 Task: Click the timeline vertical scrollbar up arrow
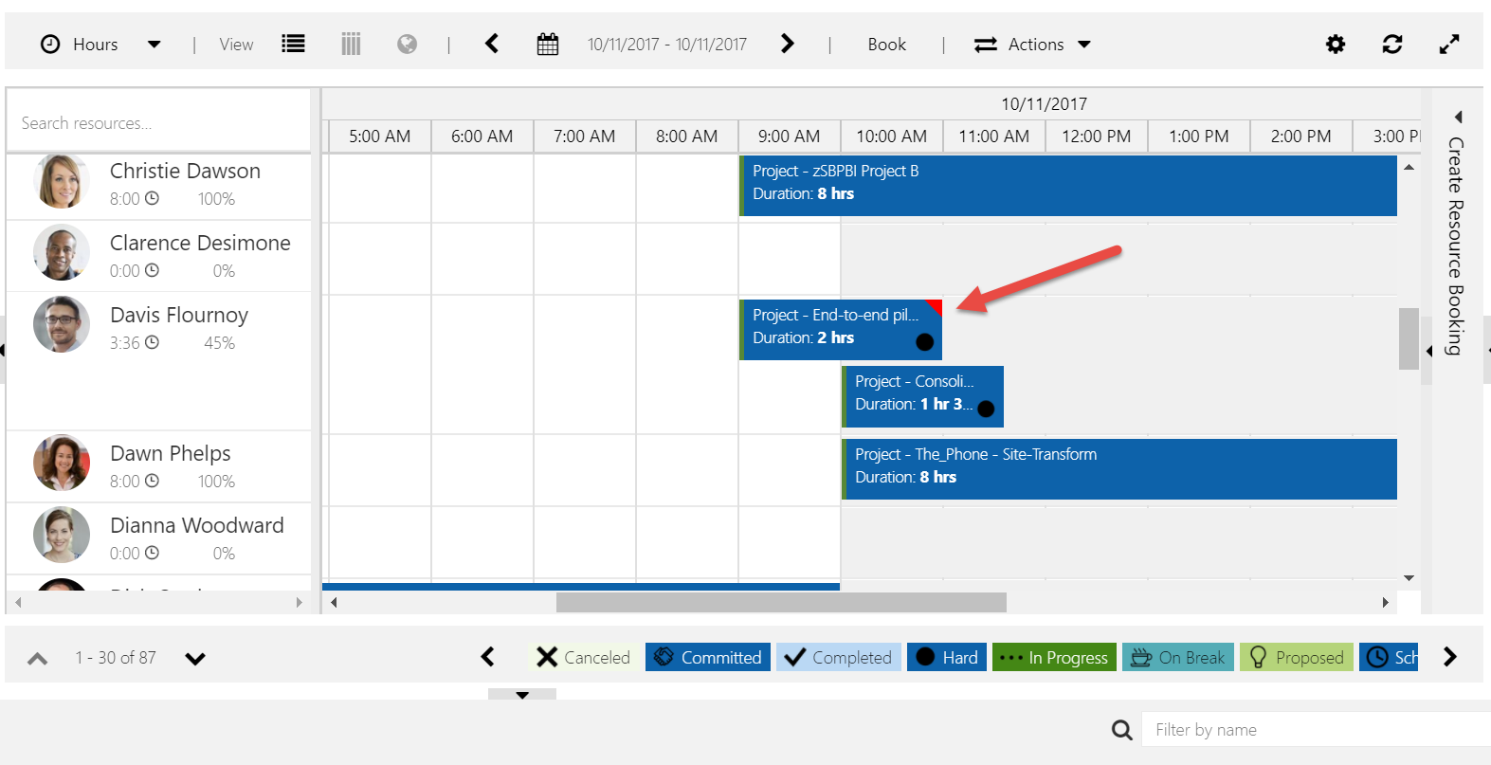tap(1409, 167)
